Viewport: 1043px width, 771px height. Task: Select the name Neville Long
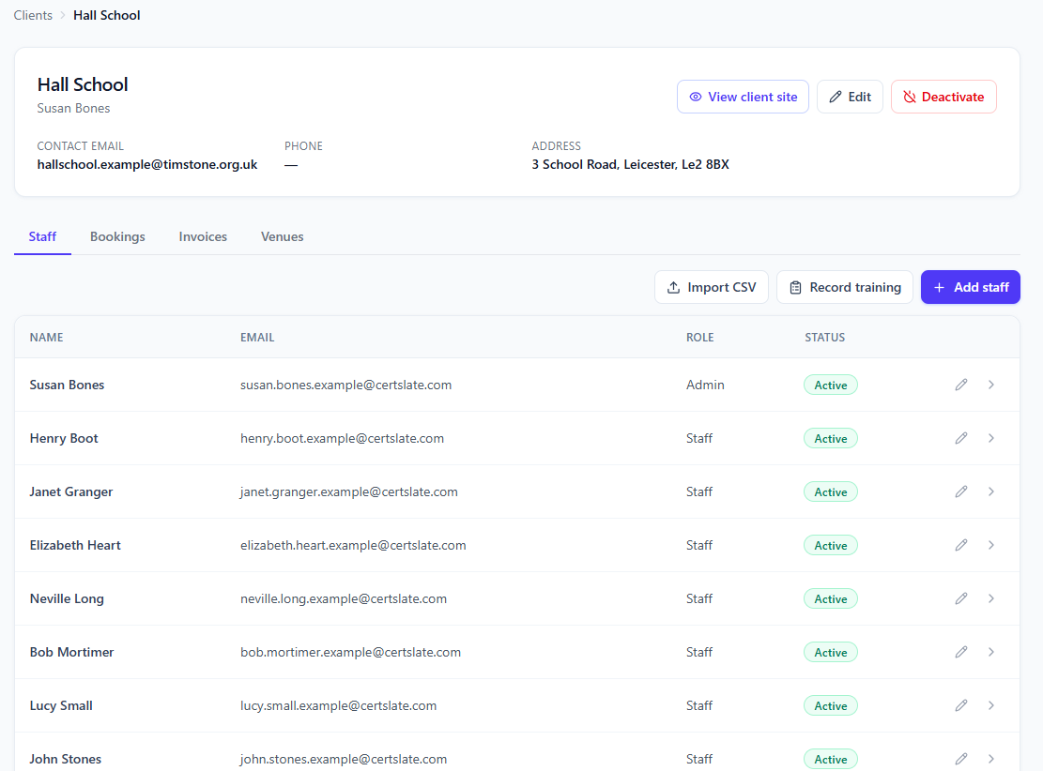click(x=67, y=598)
